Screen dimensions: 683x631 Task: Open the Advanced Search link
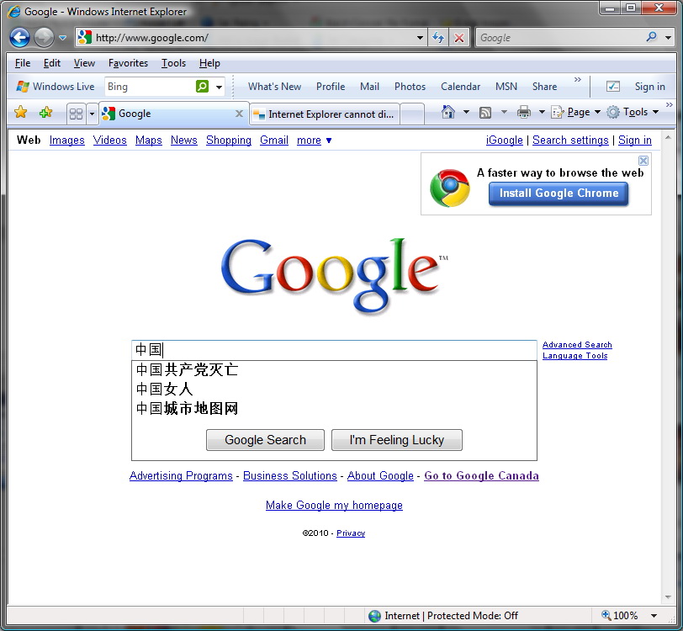(577, 345)
